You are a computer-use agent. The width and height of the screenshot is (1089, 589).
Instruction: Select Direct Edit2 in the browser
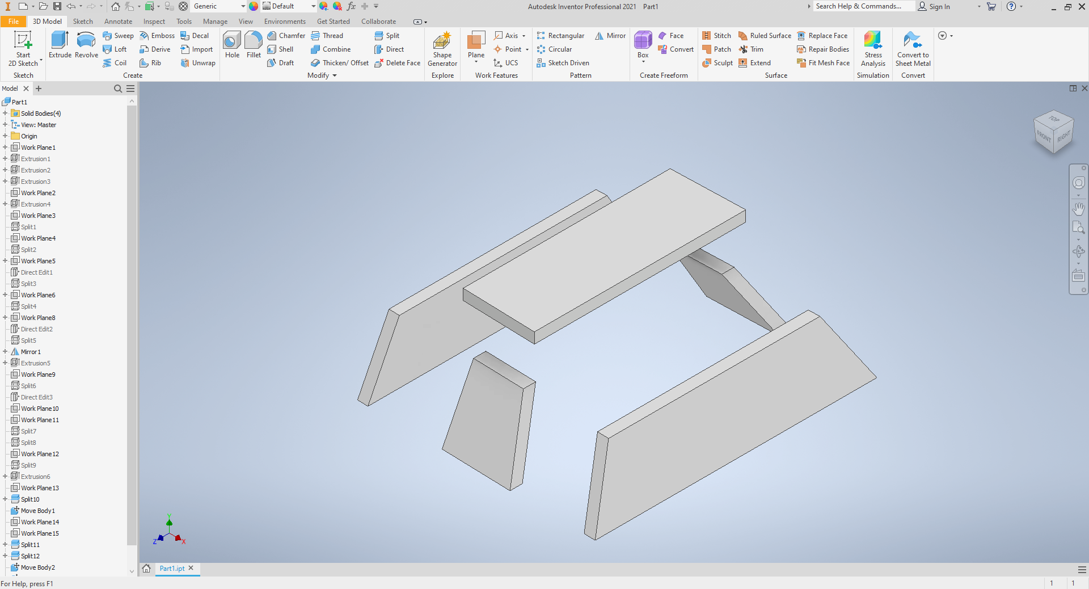pyautogui.click(x=36, y=329)
